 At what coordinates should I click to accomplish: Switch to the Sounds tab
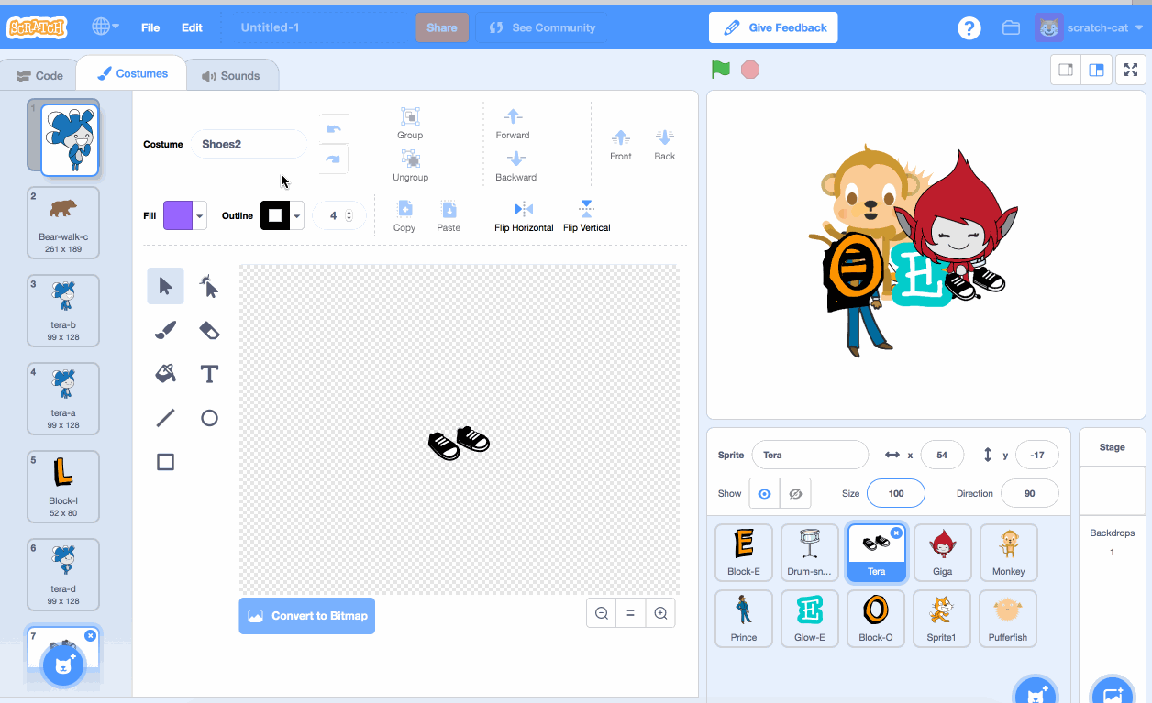(x=231, y=76)
